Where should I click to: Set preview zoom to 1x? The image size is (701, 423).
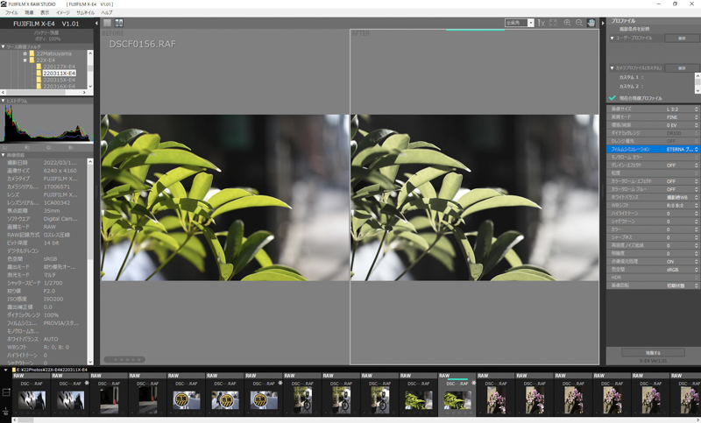[541, 23]
